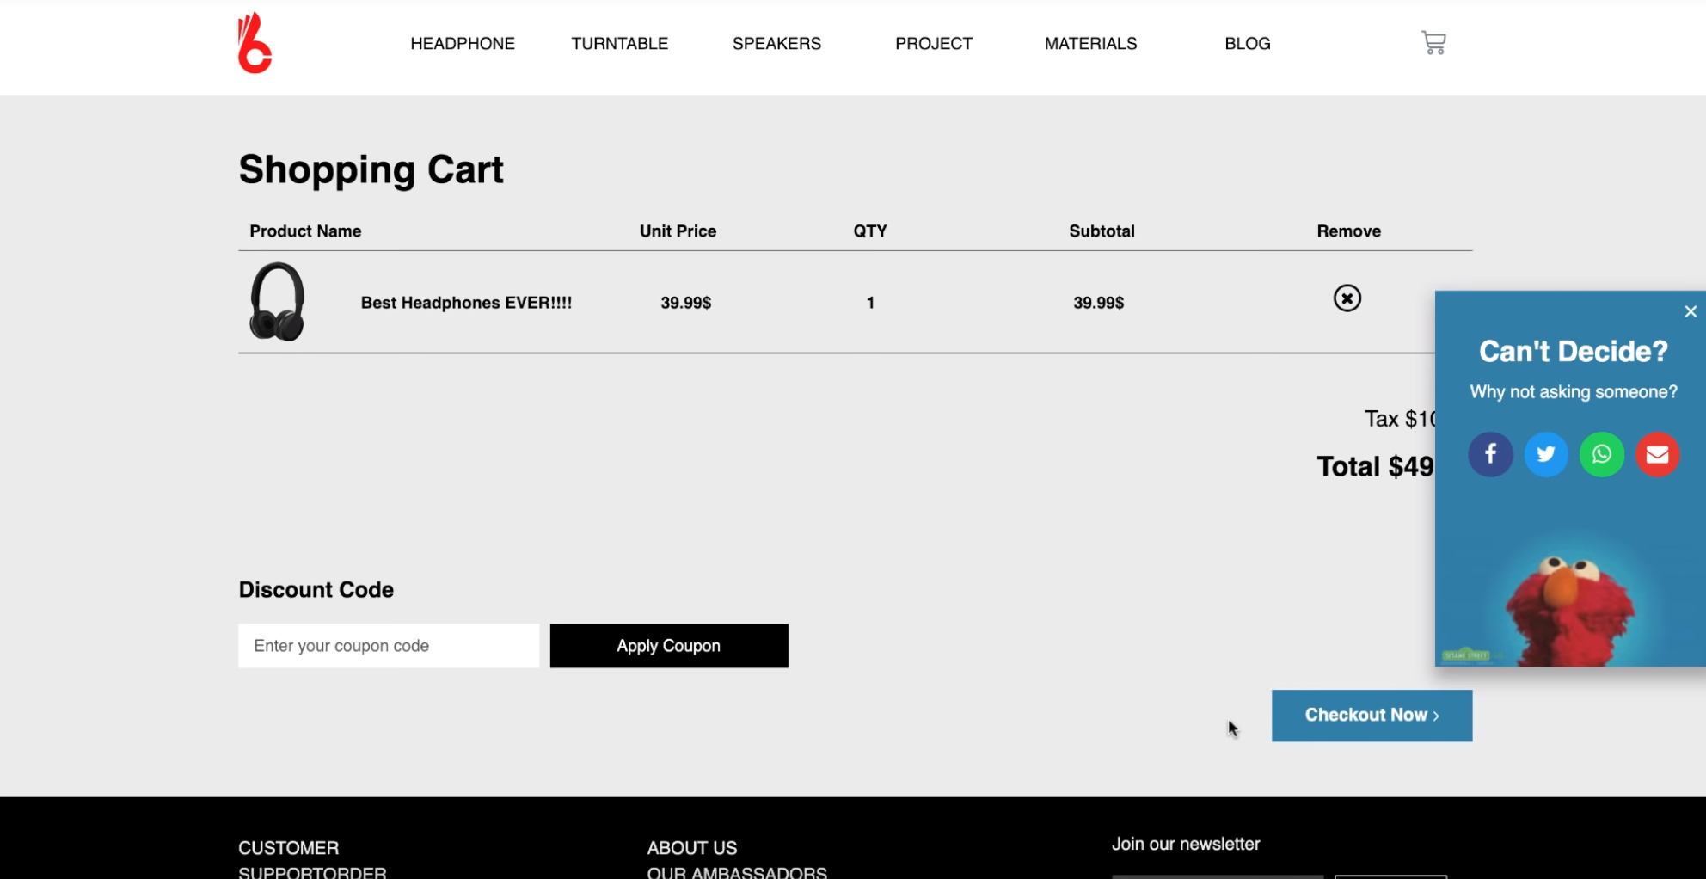The image size is (1706, 879).
Task: Navigate to MATERIALS
Action: coord(1090,44)
